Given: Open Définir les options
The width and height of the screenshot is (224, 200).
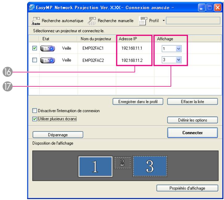Looking at the screenshot, I should [x=193, y=120].
